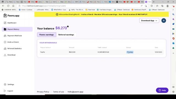The width and height of the screenshot is (176, 99).
Task: Open Edge sidebar Games icon
Action: [x=173, y=34]
